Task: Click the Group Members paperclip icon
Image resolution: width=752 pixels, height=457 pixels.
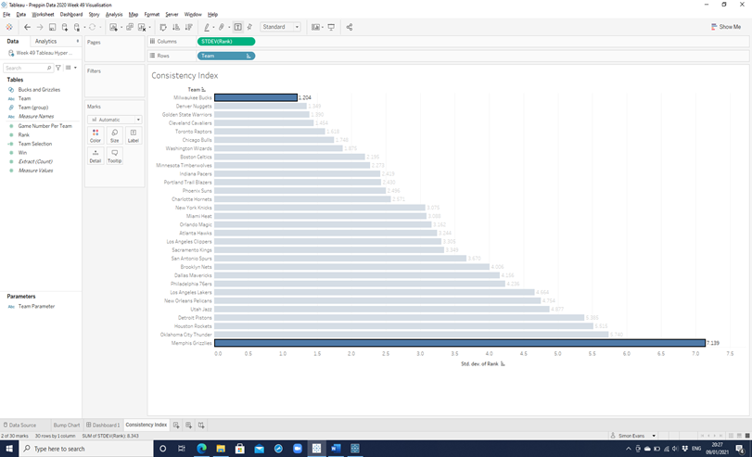Action: (x=221, y=27)
